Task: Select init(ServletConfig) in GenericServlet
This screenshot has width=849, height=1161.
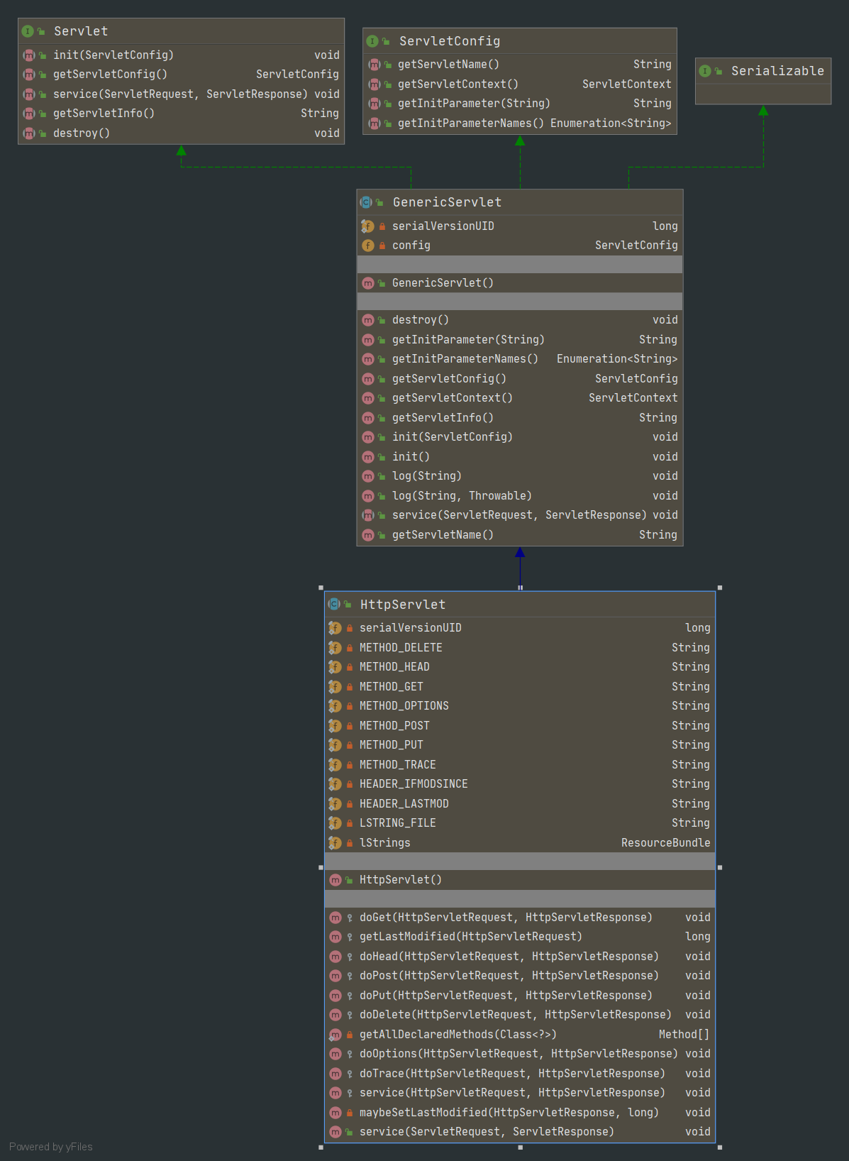Action: pyautogui.click(x=520, y=437)
